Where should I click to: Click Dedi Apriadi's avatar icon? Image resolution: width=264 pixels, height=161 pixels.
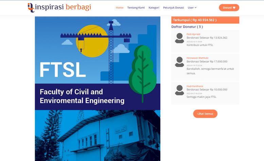pyautogui.click(x=179, y=38)
